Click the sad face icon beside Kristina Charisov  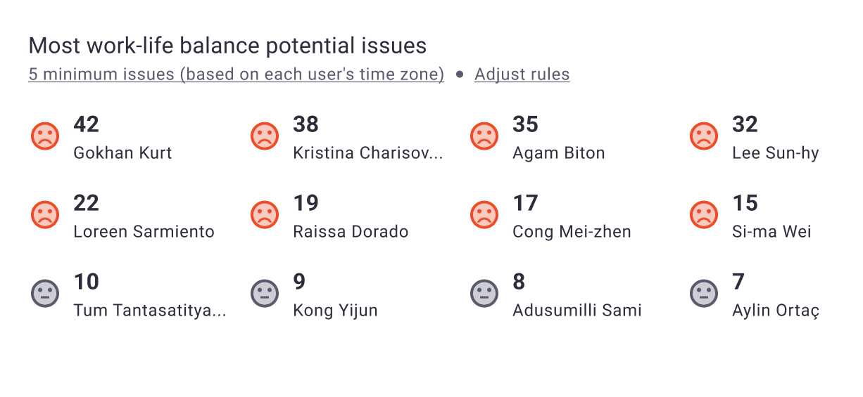pos(265,136)
